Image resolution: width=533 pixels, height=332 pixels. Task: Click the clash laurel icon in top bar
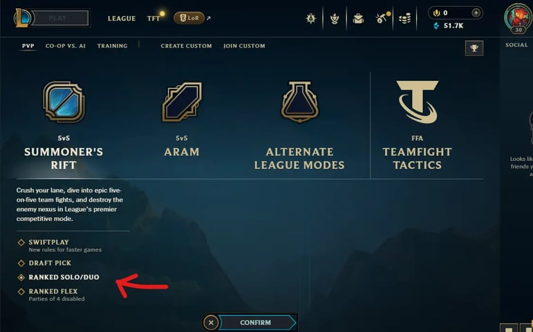pyautogui.click(x=335, y=19)
